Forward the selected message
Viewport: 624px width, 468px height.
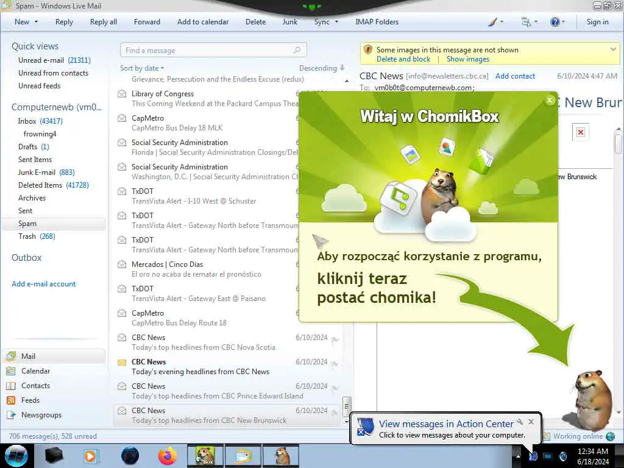click(x=147, y=22)
